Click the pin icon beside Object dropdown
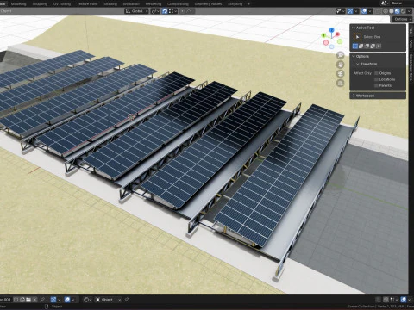Image resolution: width=414 pixels, height=310 pixels. (x=126, y=300)
